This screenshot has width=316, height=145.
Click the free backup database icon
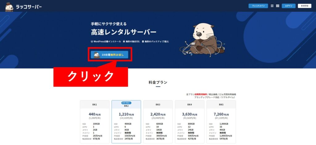tap(143, 42)
